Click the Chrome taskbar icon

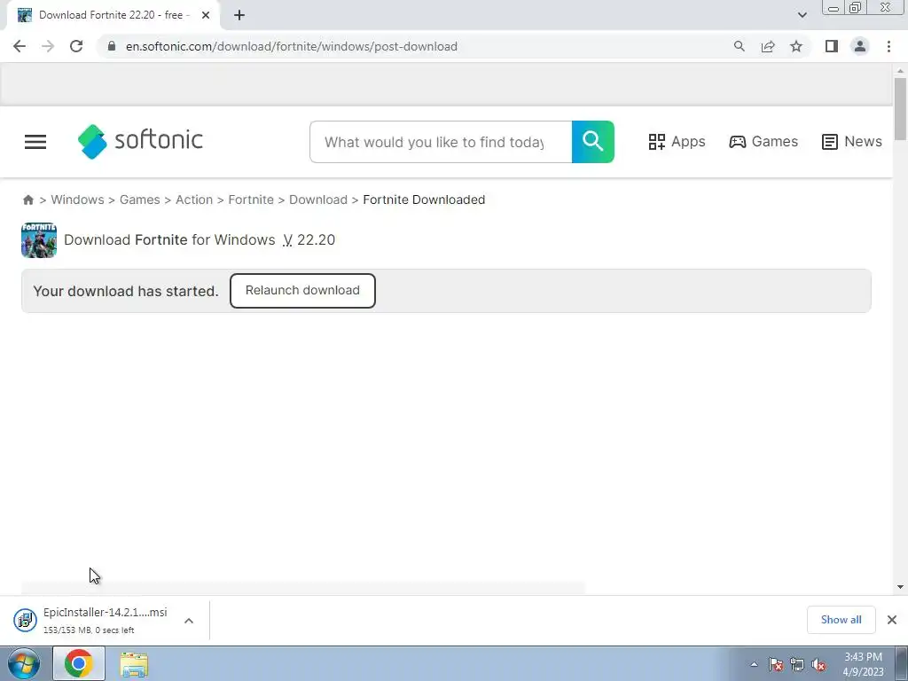tap(79, 663)
